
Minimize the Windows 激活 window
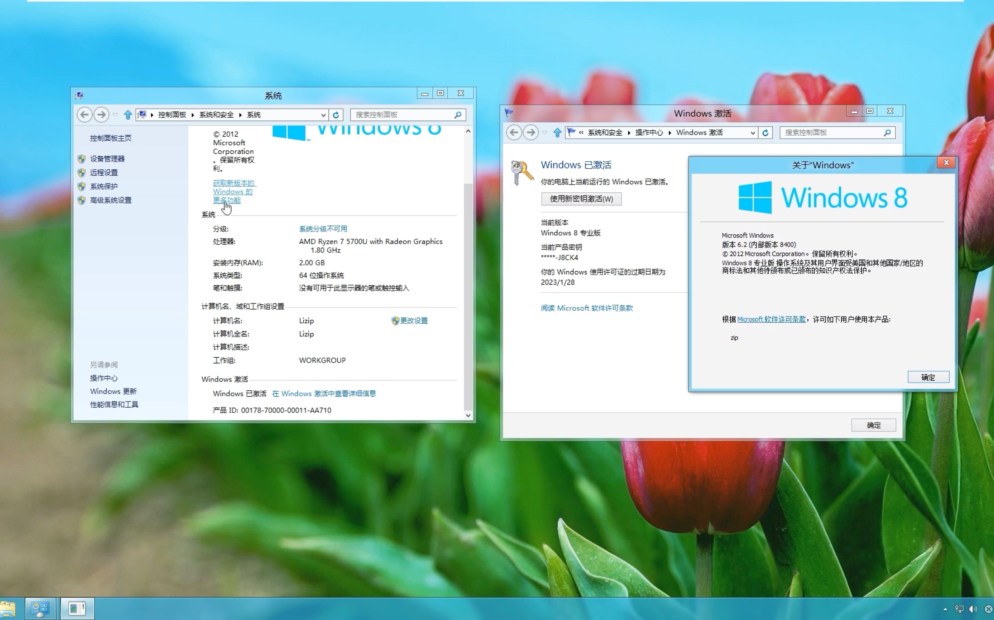click(x=854, y=111)
